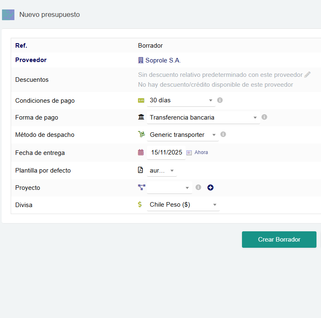The width and height of the screenshot is (321, 318).
Task: Open the Soprole S.A. supplier link
Action: pos(163,60)
